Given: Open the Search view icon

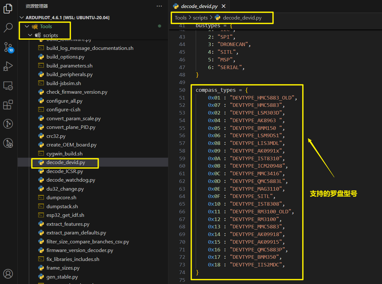Looking at the screenshot, I should point(8,28).
